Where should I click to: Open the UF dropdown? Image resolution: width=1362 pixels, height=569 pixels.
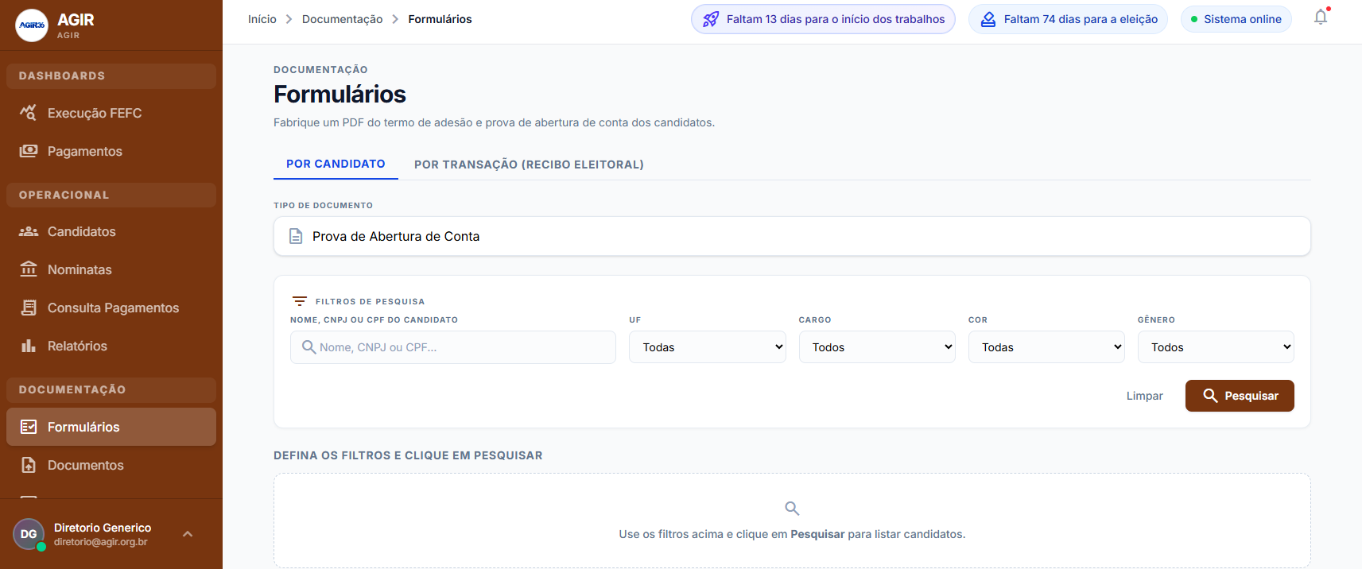pos(708,347)
